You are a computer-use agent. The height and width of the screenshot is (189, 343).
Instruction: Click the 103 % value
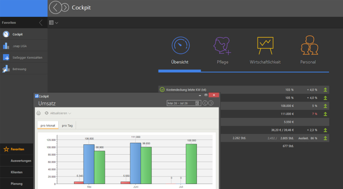(x=289, y=90)
